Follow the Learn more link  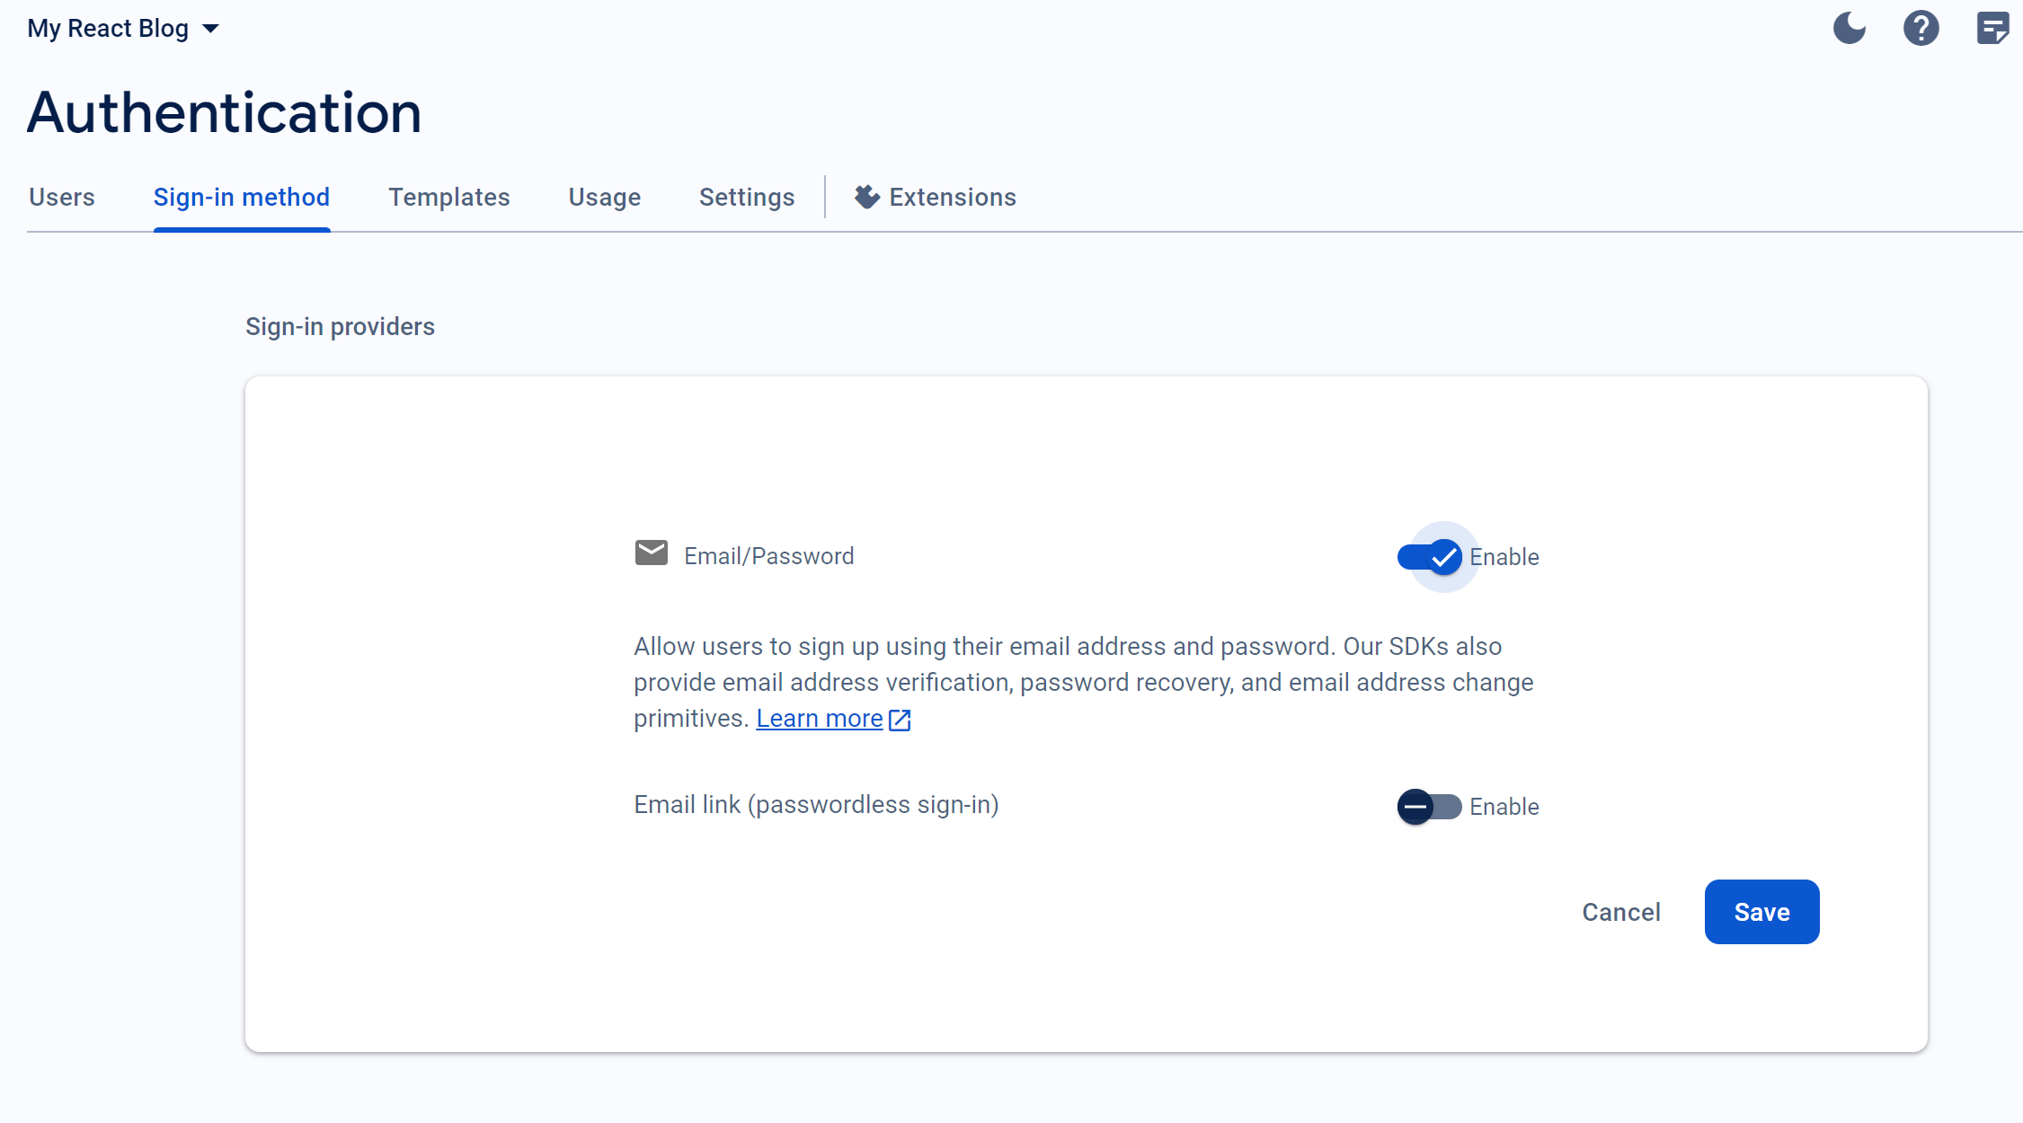coord(819,719)
